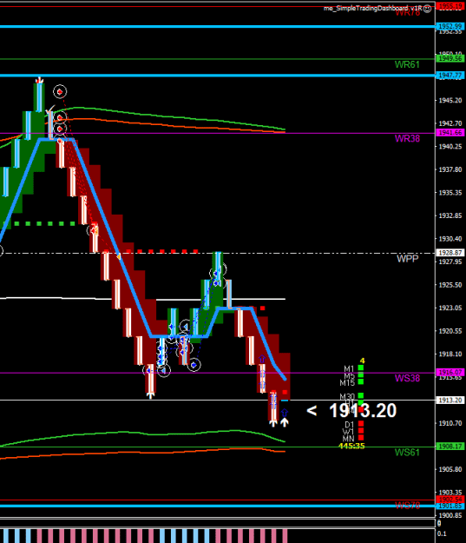The height and width of the screenshot is (543, 466).
Task: Click the 1928.87 pivot price tag on axis
Action: (450, 253)
